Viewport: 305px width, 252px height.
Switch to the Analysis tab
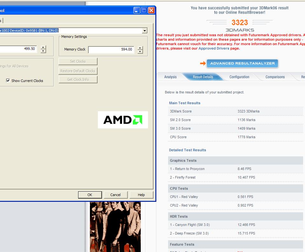pos(170,77)
